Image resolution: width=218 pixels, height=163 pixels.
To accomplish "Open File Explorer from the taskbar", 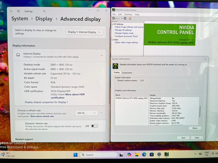I will [x=137, y=155].
